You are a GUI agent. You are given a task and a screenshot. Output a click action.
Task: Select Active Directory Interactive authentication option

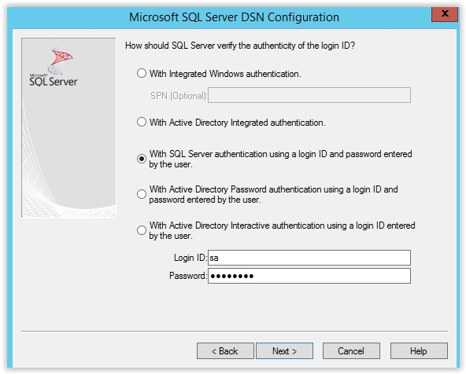(142, 230)
